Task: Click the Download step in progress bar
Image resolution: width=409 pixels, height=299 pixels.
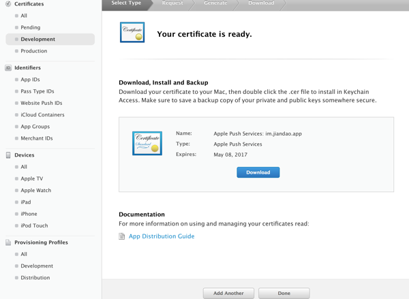Action: click(x=261, y=3)
